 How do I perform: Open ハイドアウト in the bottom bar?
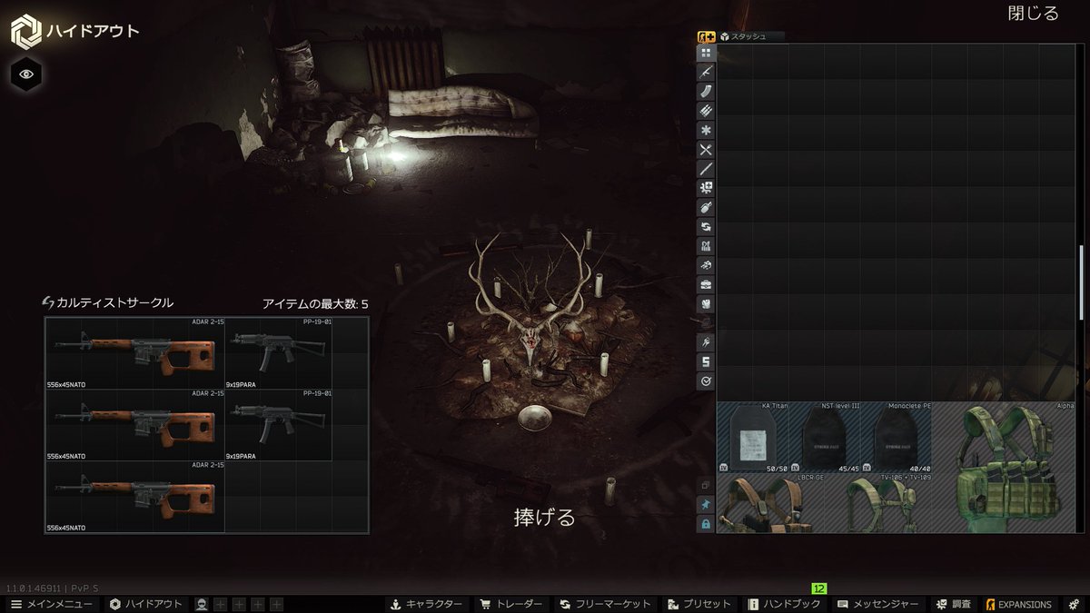click(x=146, y=604)
